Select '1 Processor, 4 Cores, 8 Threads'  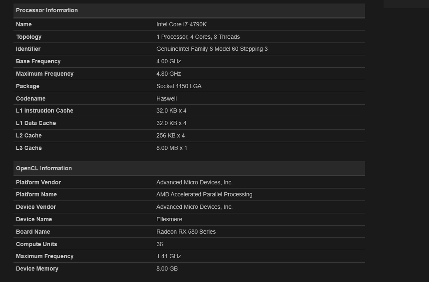coord(198,37)
